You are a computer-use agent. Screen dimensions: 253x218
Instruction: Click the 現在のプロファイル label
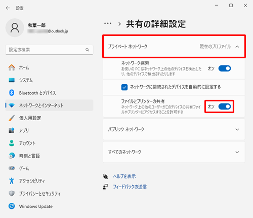click(x=215, y=47)
